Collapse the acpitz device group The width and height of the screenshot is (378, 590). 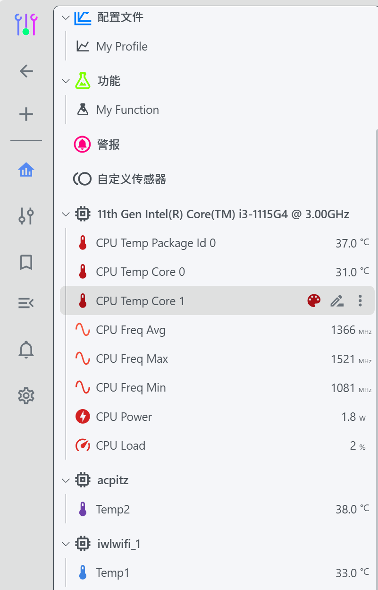(x=65, y=480)
